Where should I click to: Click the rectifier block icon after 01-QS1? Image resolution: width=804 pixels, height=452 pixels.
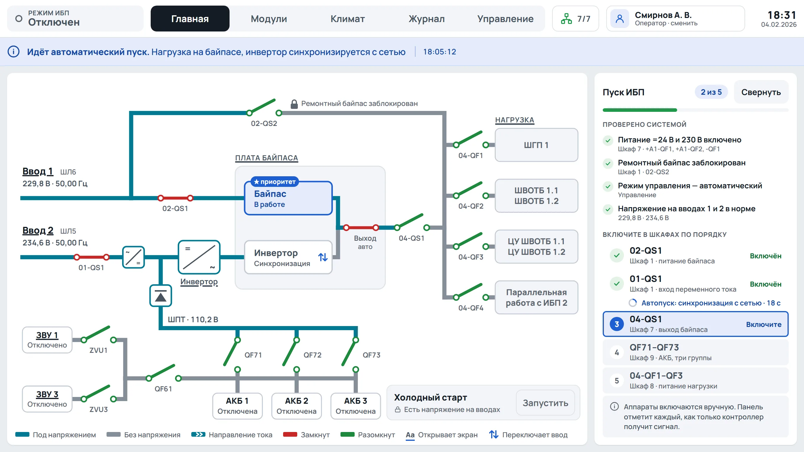point(134,257)
